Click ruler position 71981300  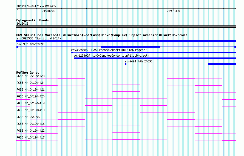173,11
